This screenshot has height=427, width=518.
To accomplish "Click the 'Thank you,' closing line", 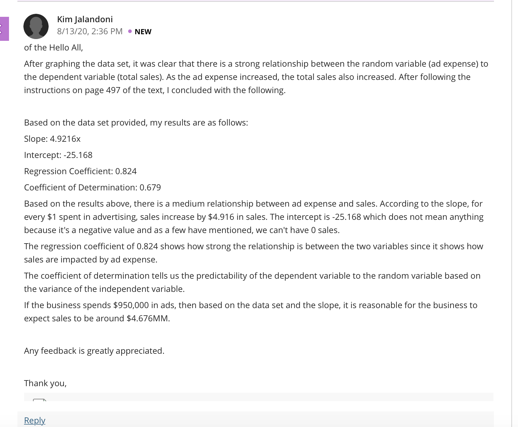I will pyautogui.click(x=45, y=383).
